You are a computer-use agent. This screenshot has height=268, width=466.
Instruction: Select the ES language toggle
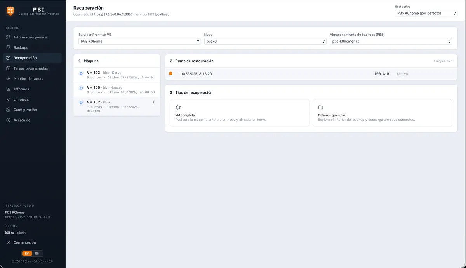coord(27,254)
